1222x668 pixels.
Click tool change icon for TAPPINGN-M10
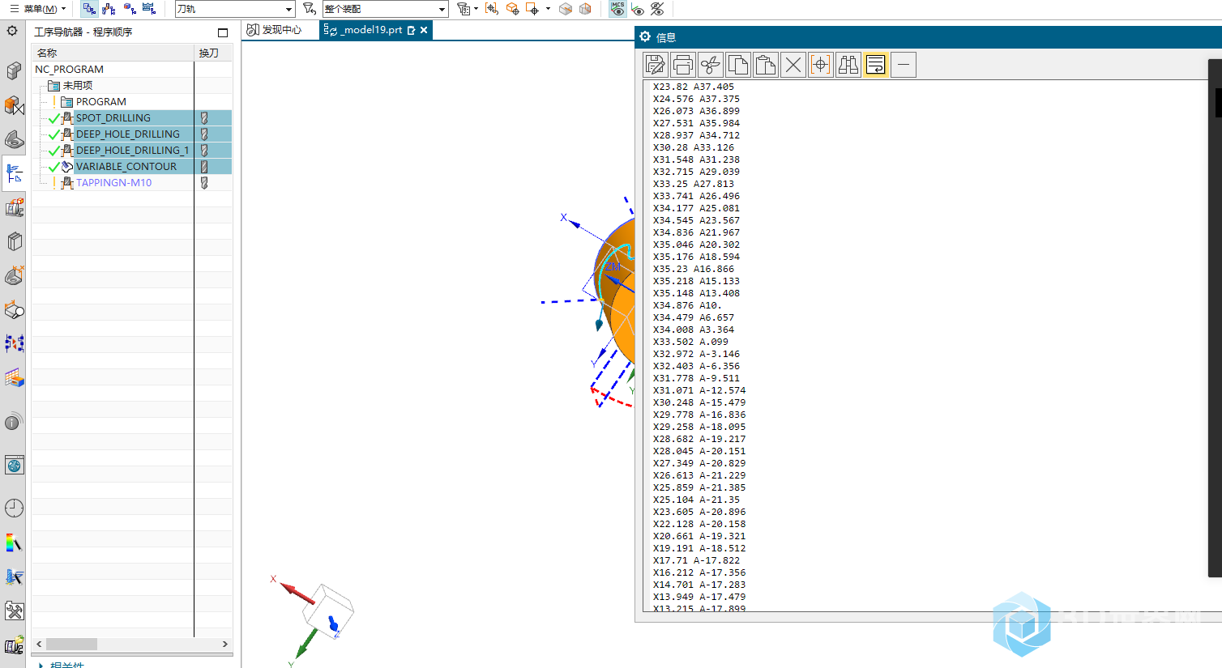coord(204,182)
